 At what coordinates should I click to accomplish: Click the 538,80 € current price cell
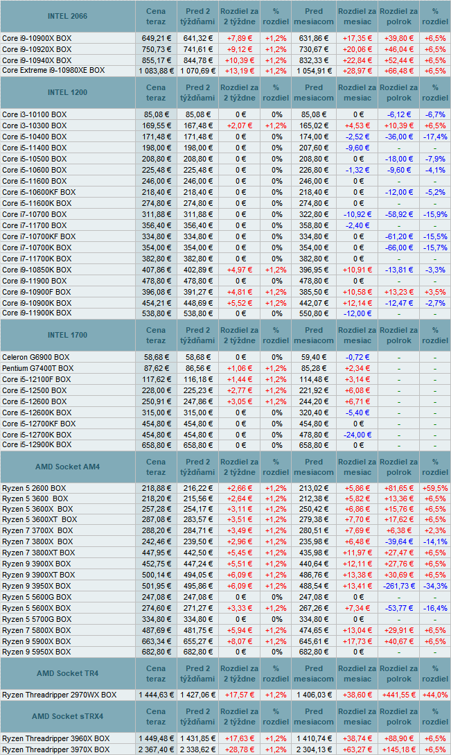coord(156,313)
